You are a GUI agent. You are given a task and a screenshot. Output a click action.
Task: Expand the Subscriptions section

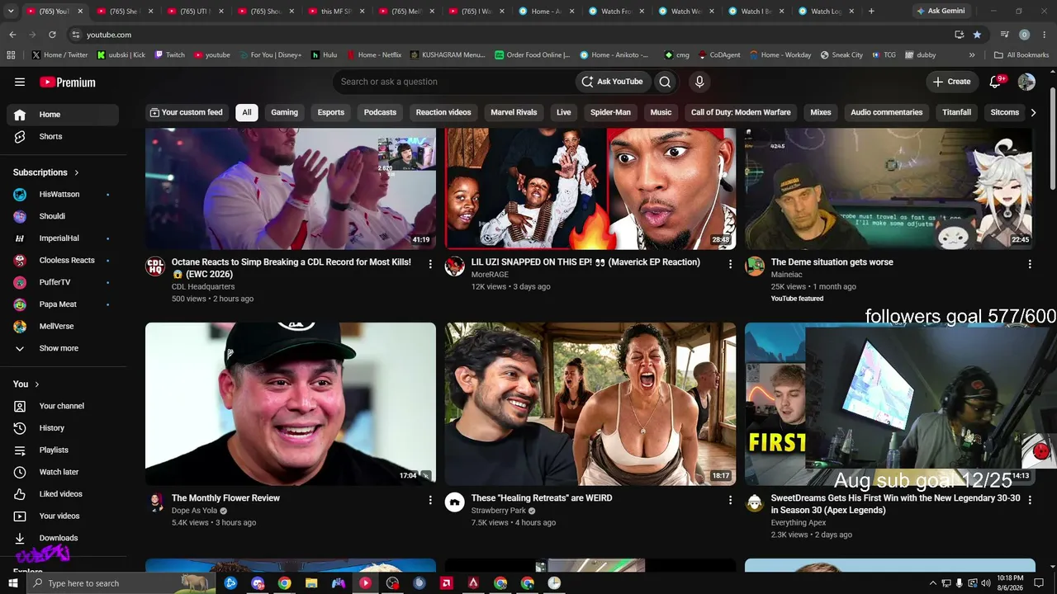[46, 172]
